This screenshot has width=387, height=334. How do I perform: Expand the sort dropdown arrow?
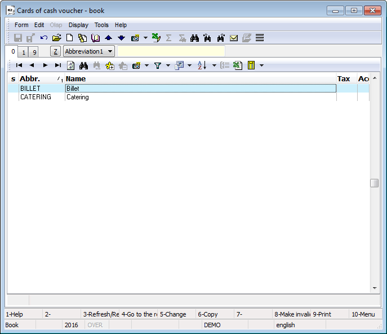click(x=214, y=65)
